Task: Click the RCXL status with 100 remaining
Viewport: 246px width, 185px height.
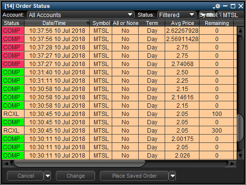Action: pos(13,114)
